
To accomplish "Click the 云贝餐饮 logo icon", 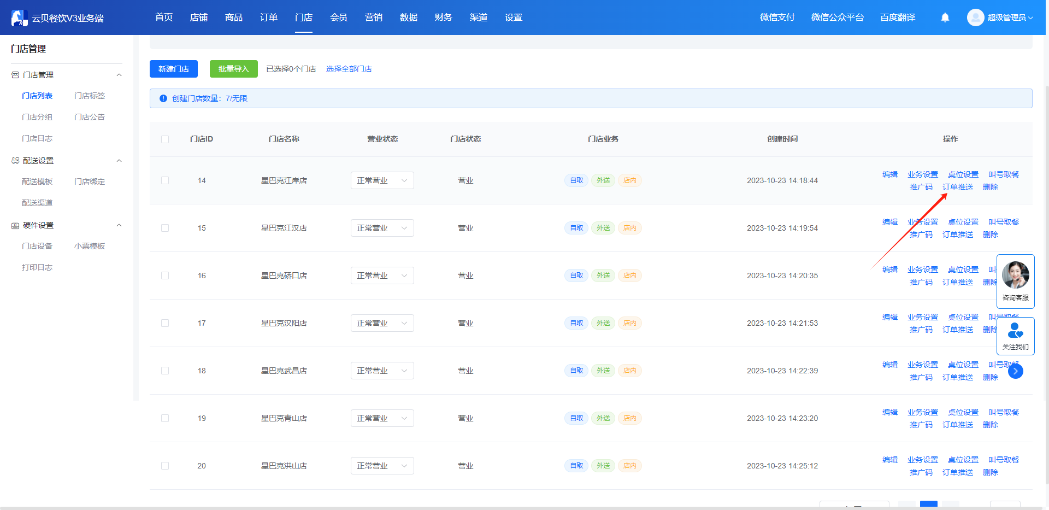I will pos(19,18).
